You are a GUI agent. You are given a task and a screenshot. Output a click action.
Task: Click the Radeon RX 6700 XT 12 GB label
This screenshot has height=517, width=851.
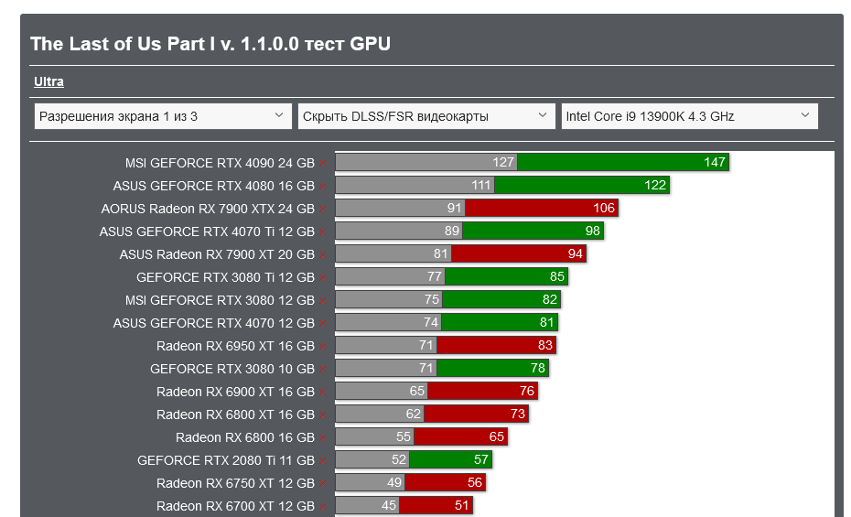[x=235, y=506]
